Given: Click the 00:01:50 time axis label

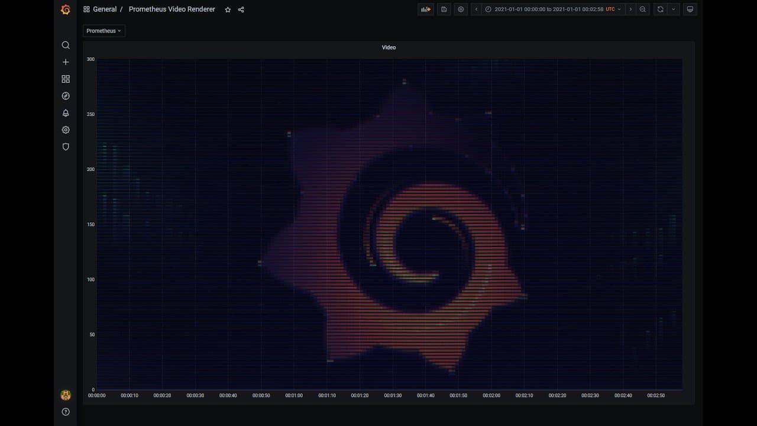Looking at the screenshot, I should click(458, 395).
